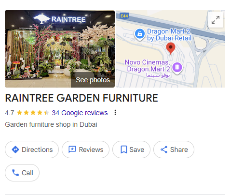The width and height of the screenshot is (230, 195).
Task: Click the E44 highway label on map
Action: (x=124, y=16)
